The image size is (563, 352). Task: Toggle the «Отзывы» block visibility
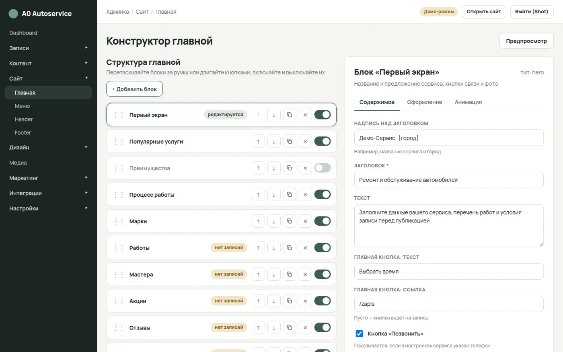[x=323, y=327]
